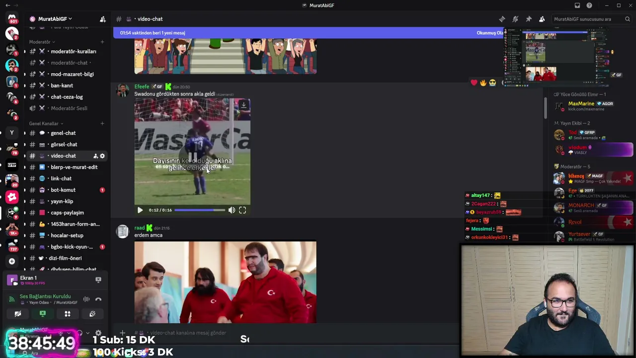636x358 pixels.
Task: Open bot-komut channel
Action: click(x=67, y=190)
